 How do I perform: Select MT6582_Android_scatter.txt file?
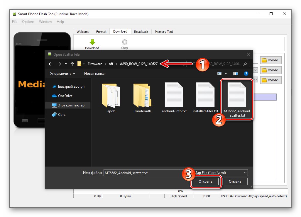237,100
